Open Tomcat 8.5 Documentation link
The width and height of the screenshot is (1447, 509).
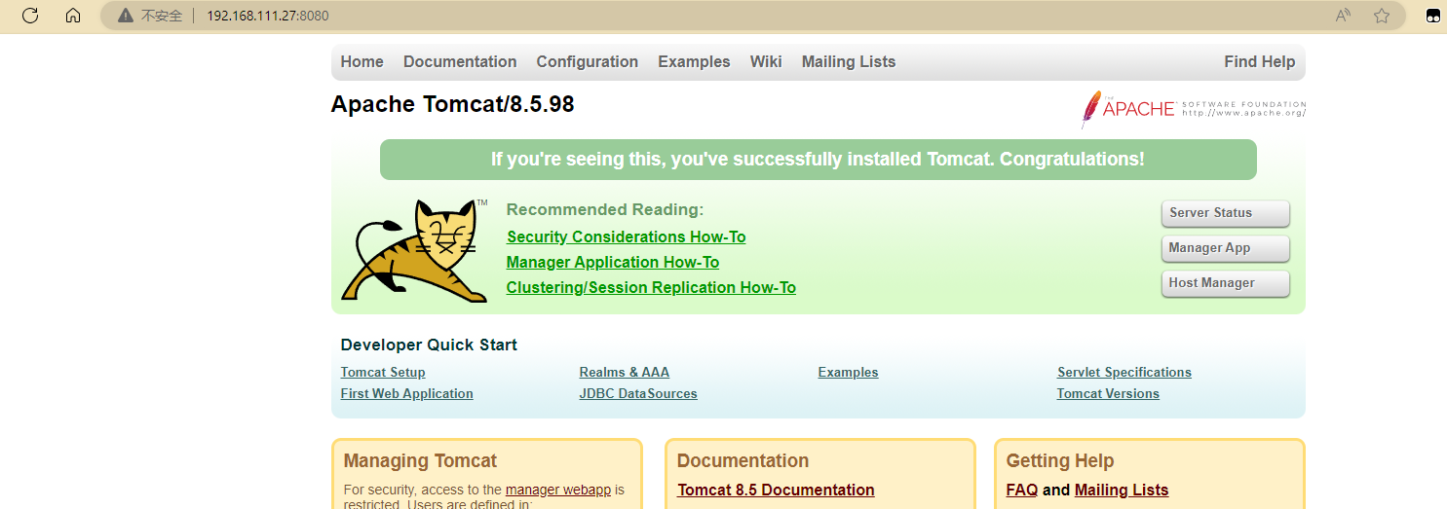[x=776, y=490]
